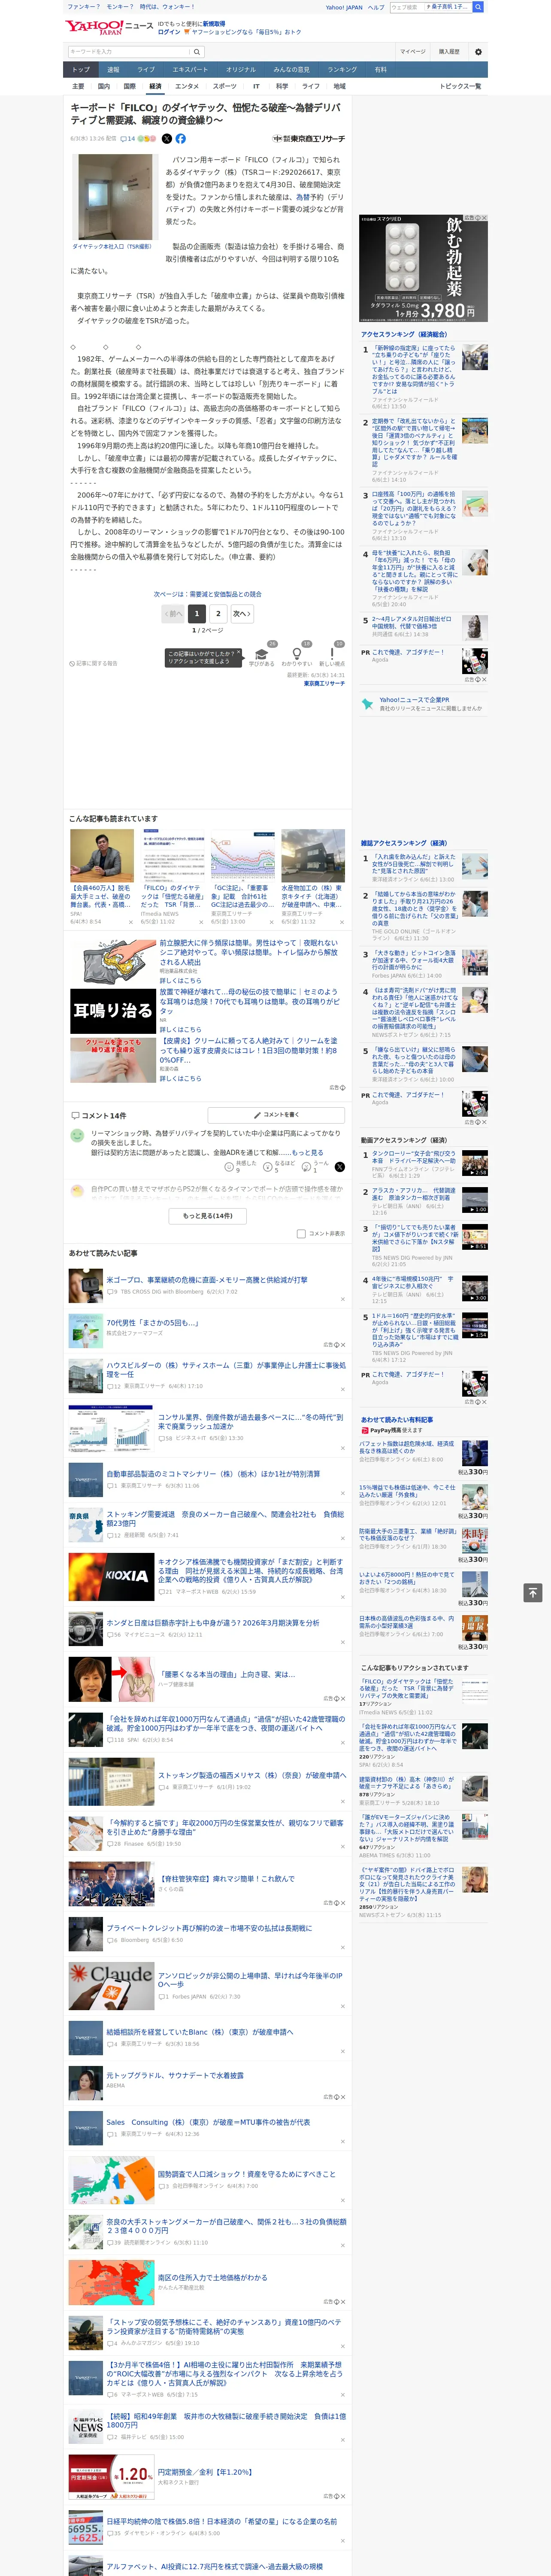Open マイページ link
This screenshot has width=551, height=2576.
412,51
